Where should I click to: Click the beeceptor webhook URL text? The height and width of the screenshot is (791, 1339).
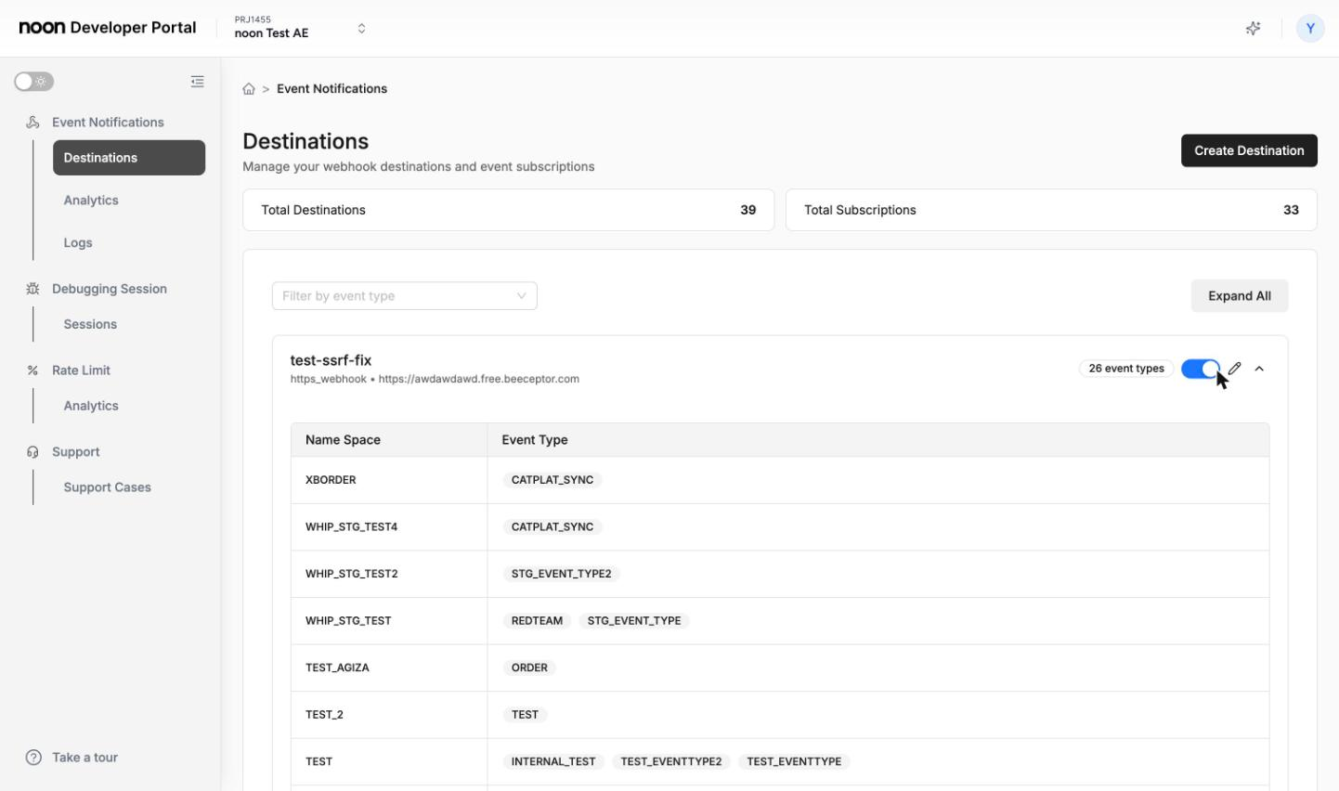pos(478,379)
